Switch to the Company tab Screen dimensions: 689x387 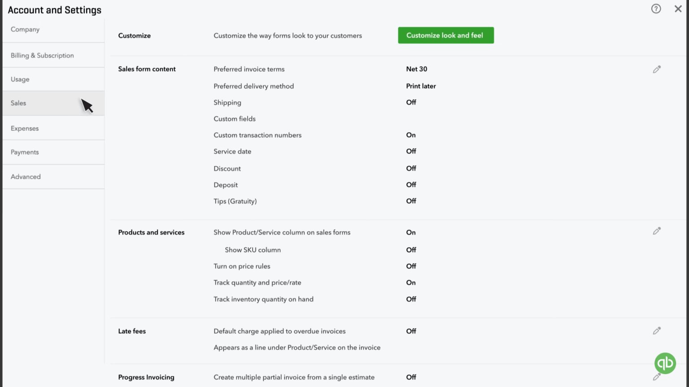pos(25,29)
